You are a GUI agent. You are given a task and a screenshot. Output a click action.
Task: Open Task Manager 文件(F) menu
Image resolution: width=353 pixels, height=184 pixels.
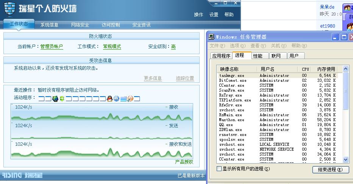217,46
